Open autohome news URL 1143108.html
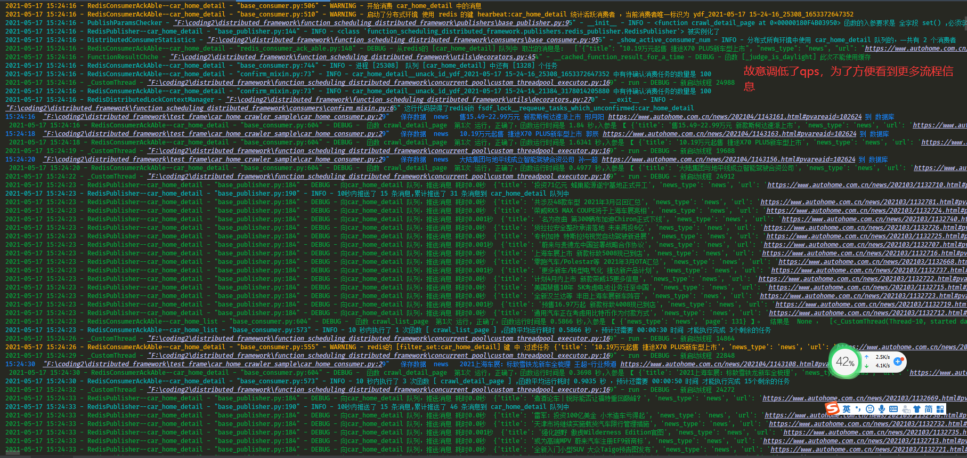The image size is (967, 458). click(x=725, y=364)
